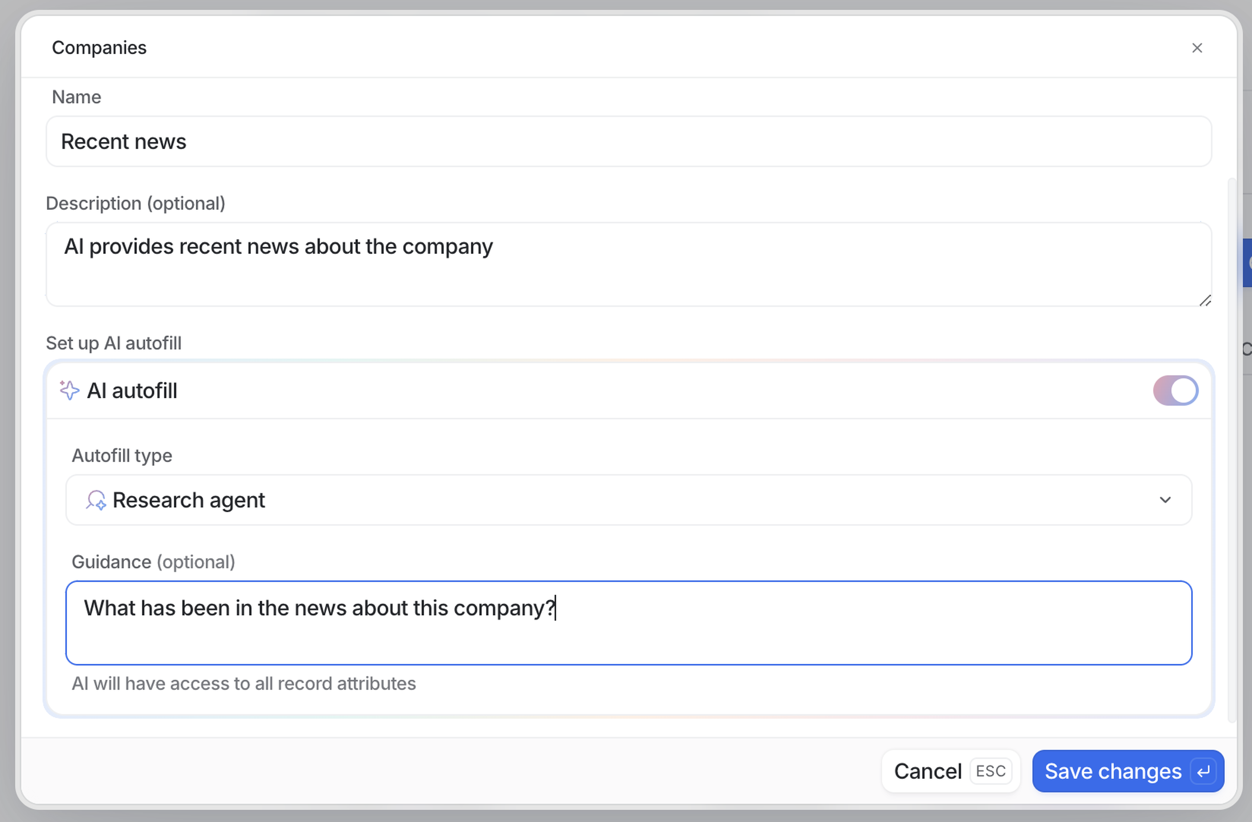This screenshot has height=822, width=1252.
Task: Click the chevron arrow in Research agent selector
Action: [x=1165, y=500]
